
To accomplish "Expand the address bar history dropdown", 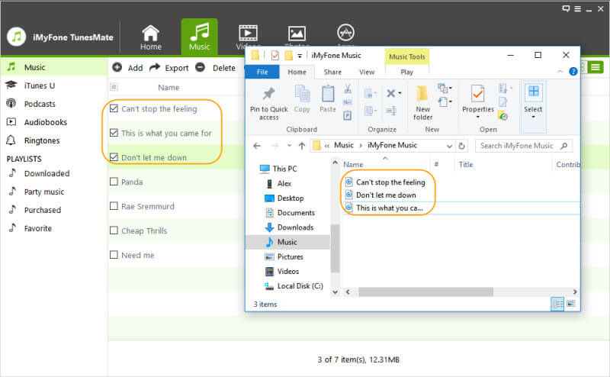I will [449, 146].
